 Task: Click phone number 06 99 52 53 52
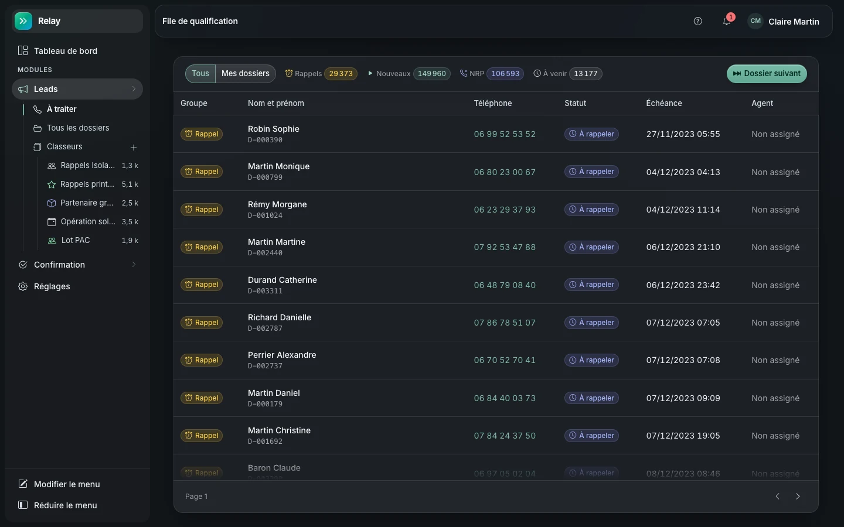tap(505, 134)
